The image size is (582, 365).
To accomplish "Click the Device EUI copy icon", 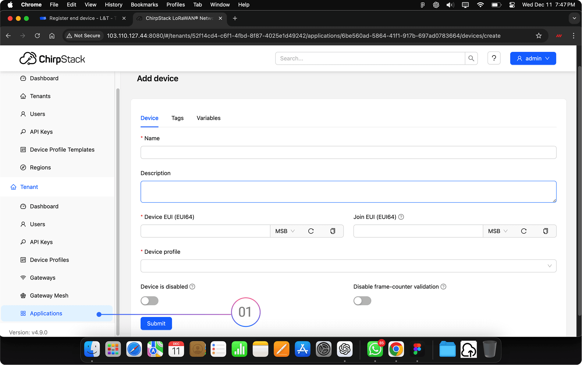I will click(333, 231).
